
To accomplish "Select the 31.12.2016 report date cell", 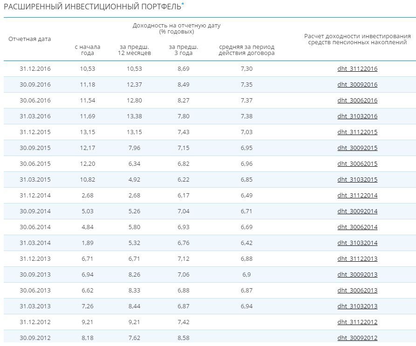I will (35, 68).
